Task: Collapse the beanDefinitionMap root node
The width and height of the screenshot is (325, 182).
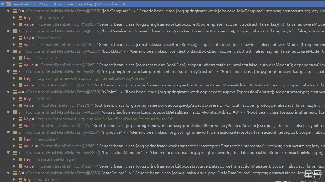Action: point(3,4)
